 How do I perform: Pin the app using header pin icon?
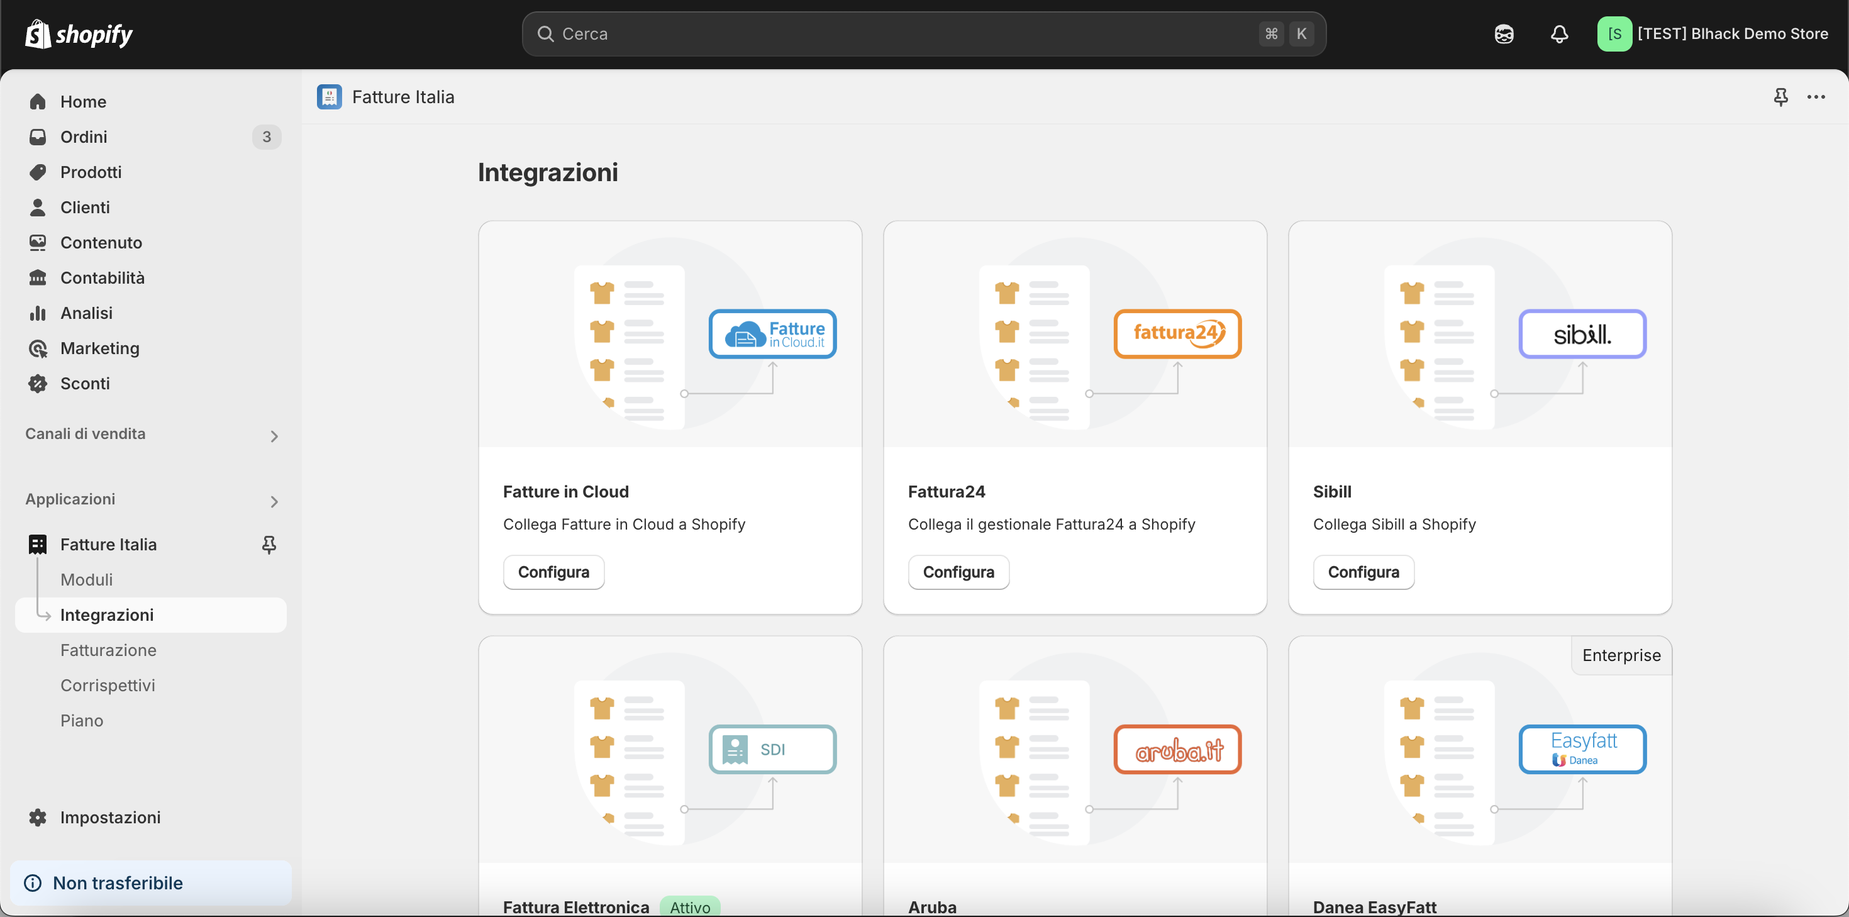[x=1781, y=96]
